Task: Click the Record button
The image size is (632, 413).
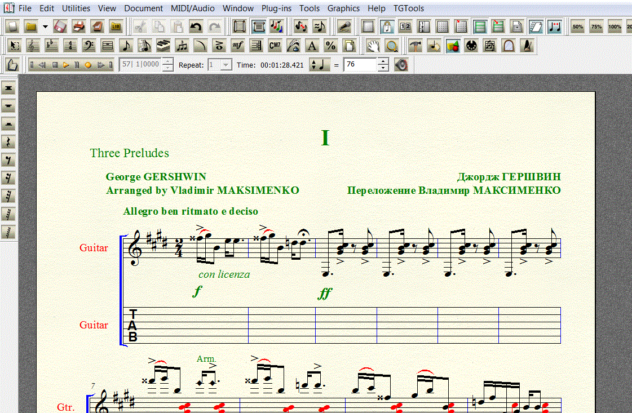Action: coord(89,65)
